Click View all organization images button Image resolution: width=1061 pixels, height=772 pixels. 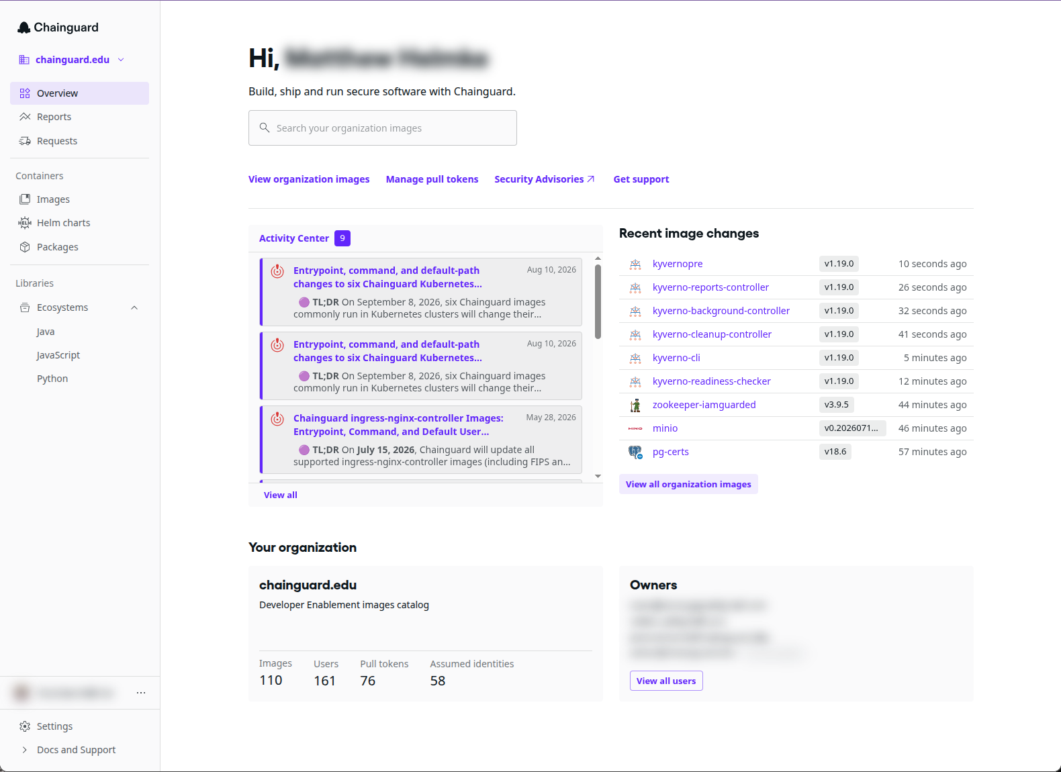coord(688,484)
